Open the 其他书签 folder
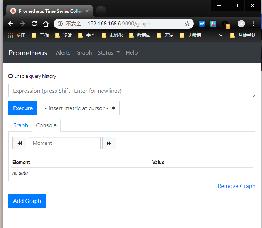The height and width of the screenshot is (228, 262). [243, 35]
